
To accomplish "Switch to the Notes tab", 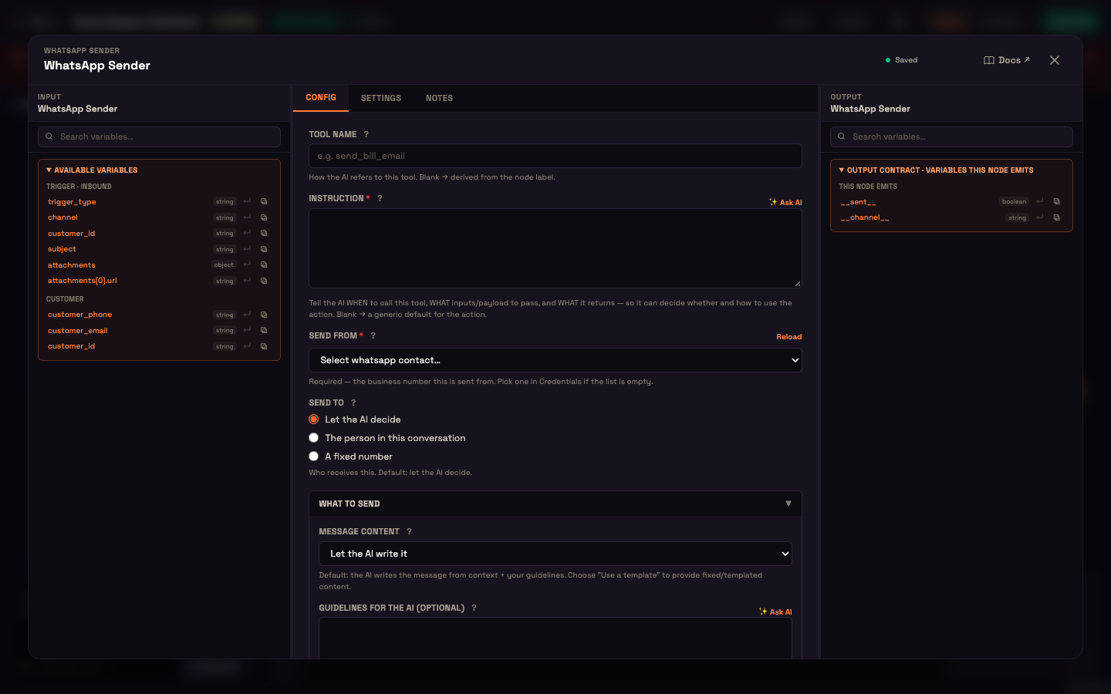I will tap(439, 98).
